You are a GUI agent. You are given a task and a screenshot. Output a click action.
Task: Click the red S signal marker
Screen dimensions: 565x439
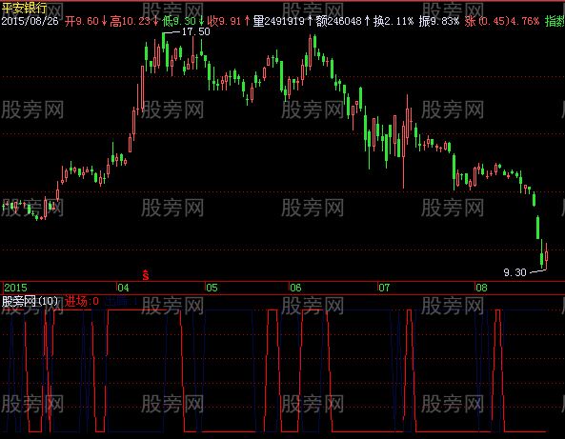point(146,275)
